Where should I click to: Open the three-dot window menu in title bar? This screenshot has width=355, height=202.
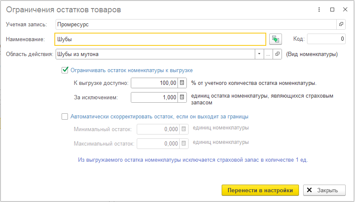click(x=319, y=9)
